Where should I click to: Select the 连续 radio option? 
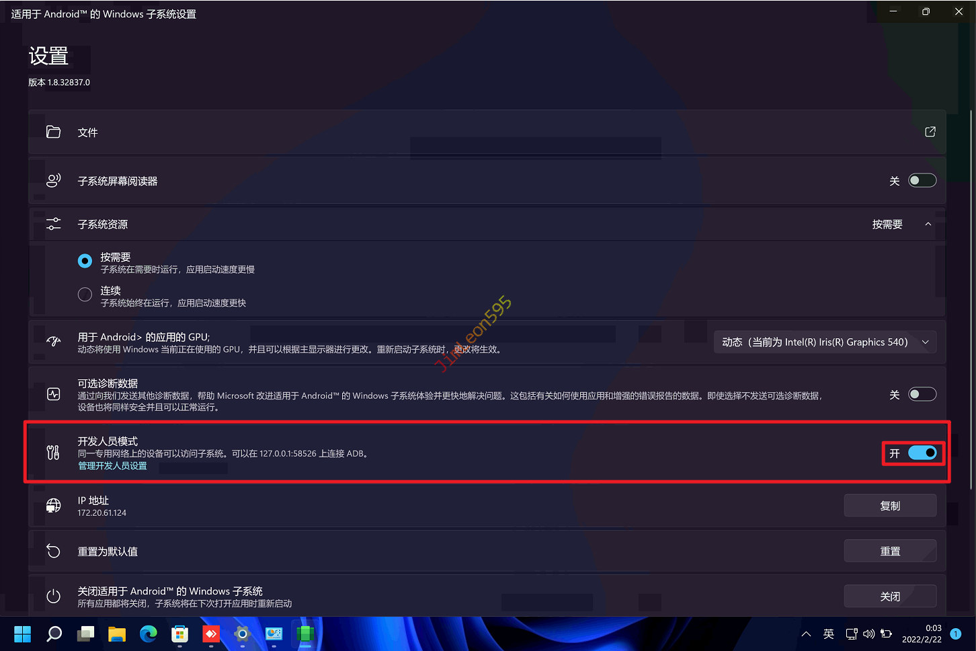[x=85, y=295]
